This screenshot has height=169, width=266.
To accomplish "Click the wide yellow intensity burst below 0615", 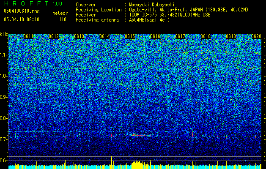I will pos(139,165).
